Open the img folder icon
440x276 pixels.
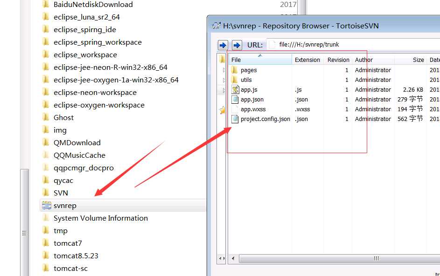coord(46,130)
